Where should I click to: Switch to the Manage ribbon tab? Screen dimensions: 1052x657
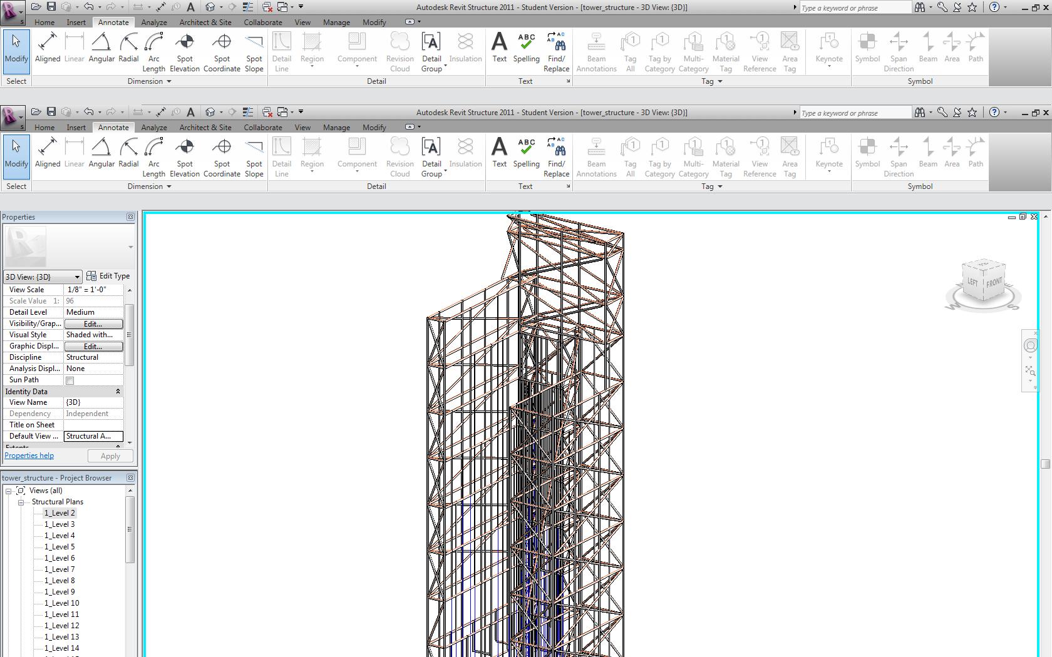pyautogui.click(x=336, y=22)
